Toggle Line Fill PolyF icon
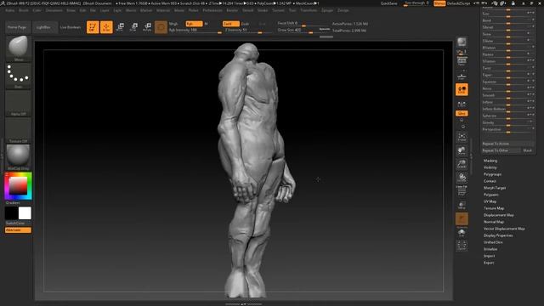544x306 pixels. click(462, 190)
